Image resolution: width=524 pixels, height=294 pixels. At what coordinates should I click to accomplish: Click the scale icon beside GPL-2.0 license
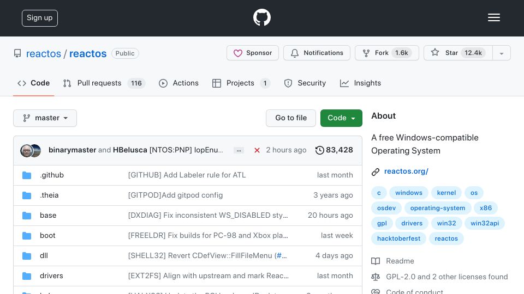376,277
